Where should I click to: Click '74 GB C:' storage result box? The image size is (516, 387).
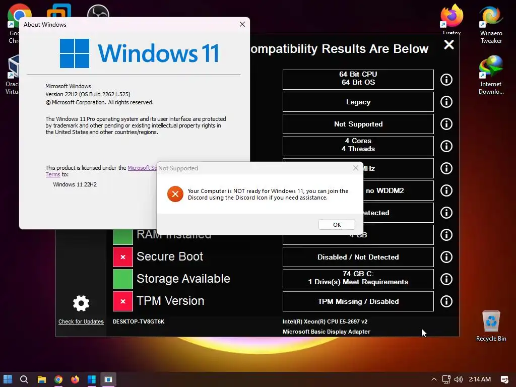(x=358, y=279)
